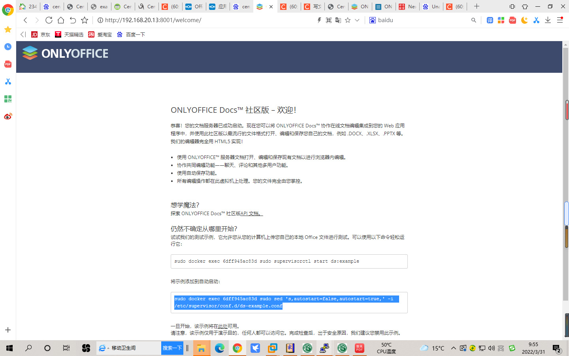
Task: Switch to the "Una" tab
Action: [x=431, y=6]
